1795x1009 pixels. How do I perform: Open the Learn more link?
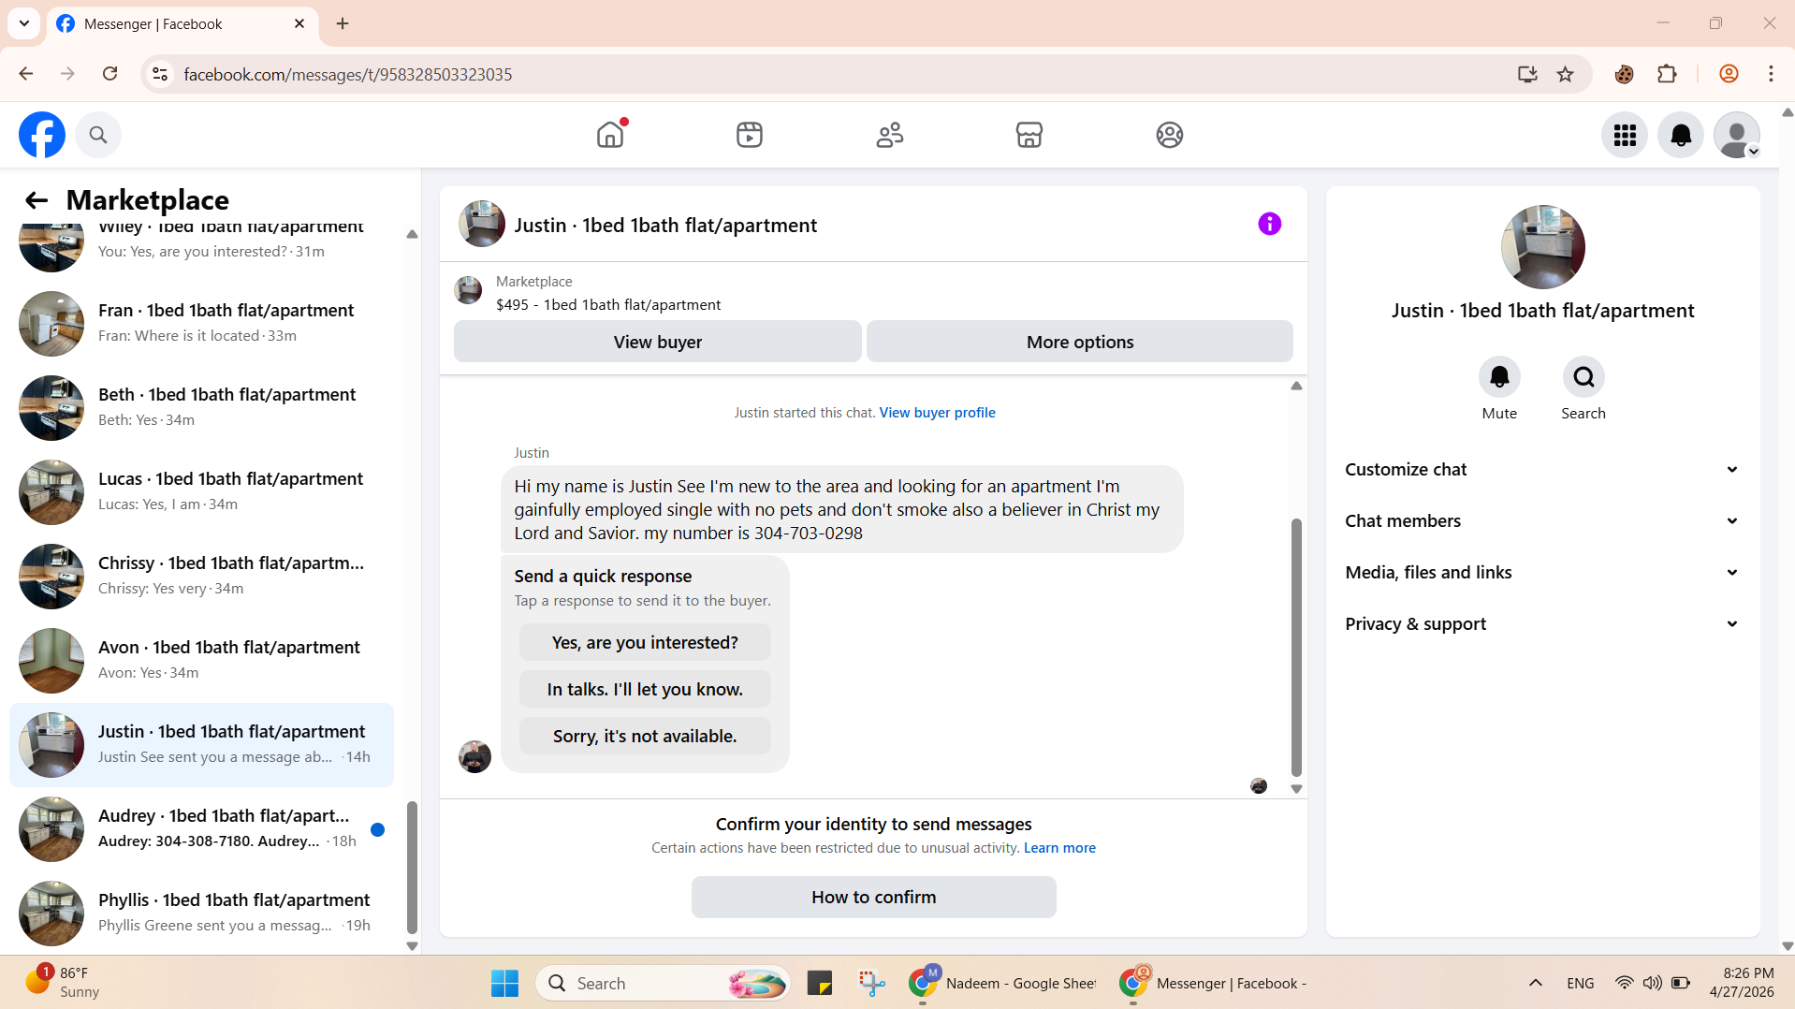coord(1059,848)
